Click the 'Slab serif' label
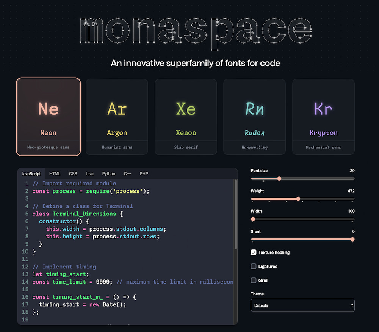Viewport: 379px width, 332px height. pyautogui.click(x=186, y=147)
